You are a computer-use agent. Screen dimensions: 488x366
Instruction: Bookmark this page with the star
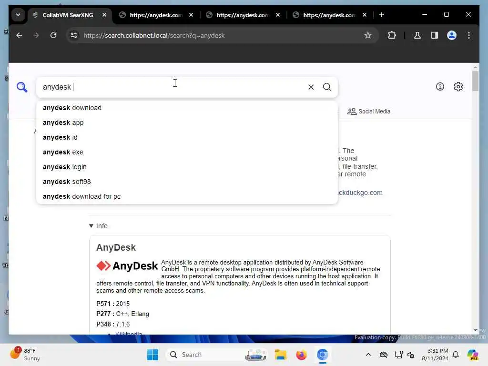[x=367, y=35]
